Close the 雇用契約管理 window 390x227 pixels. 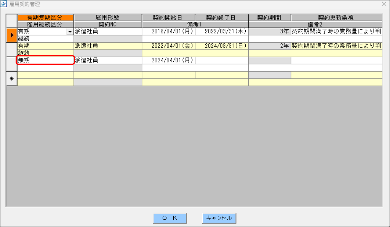point(384,4)
